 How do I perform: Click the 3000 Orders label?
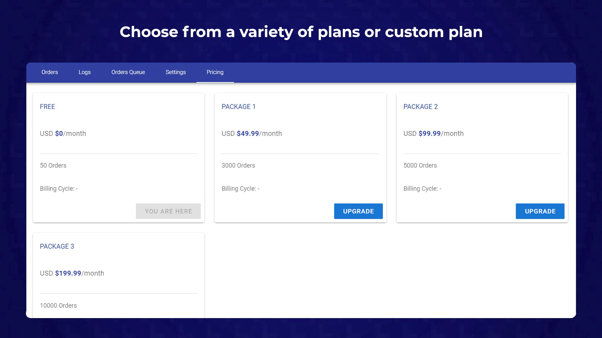tap(238, 166)
